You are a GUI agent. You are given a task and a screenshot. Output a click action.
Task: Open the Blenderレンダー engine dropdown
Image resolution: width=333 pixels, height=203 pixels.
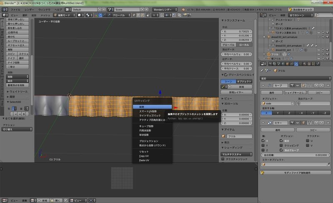point(165,10)
